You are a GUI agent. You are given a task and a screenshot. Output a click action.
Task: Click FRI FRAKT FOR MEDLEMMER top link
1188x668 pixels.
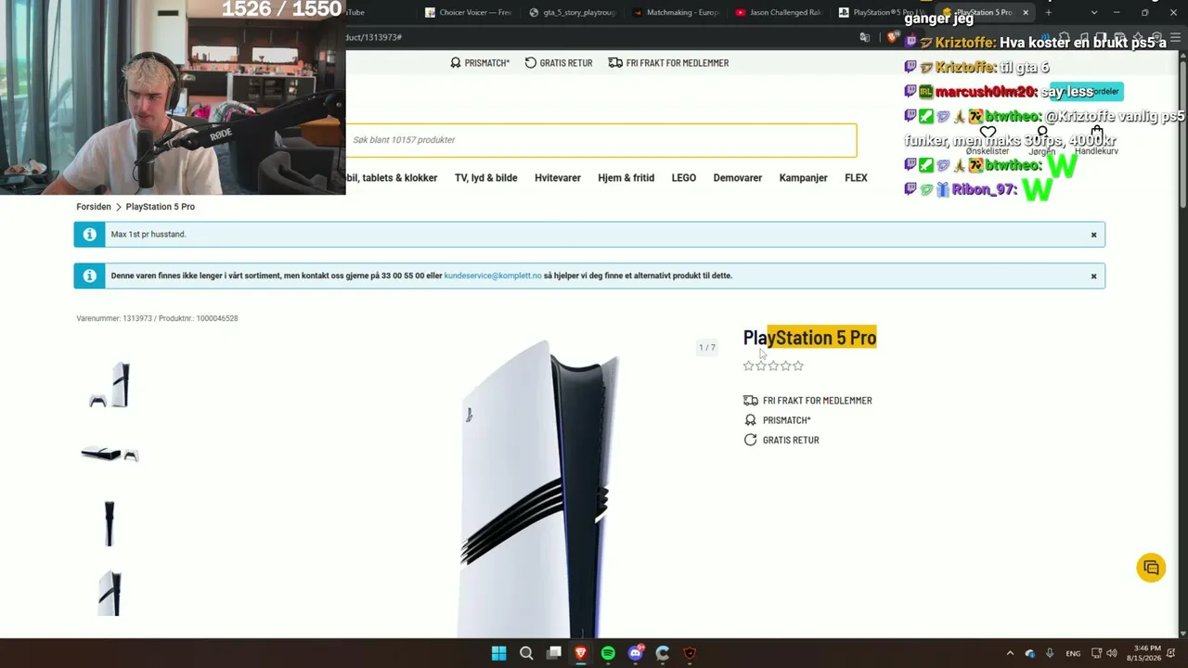point(668,63)
